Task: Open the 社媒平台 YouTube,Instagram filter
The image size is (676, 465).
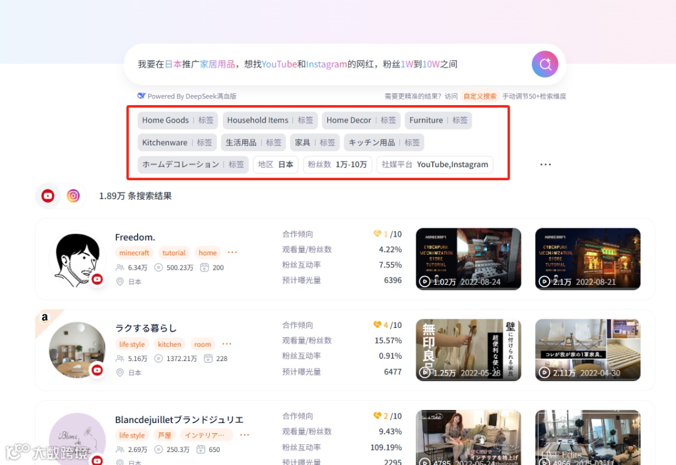Action: 434,165
